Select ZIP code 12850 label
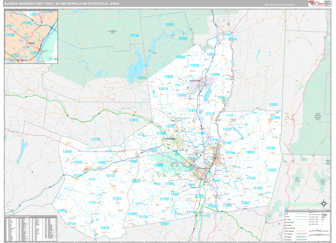336x243 pixels. pyautogui.click(x=169, y=77)
